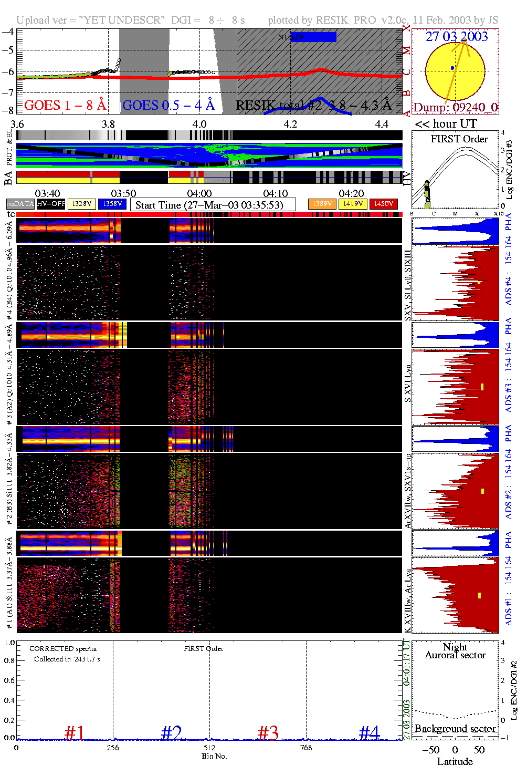The image size is (527, 776).
Task: Click the red GOES 1 – 8 Å label
Action: click(65, 106)
